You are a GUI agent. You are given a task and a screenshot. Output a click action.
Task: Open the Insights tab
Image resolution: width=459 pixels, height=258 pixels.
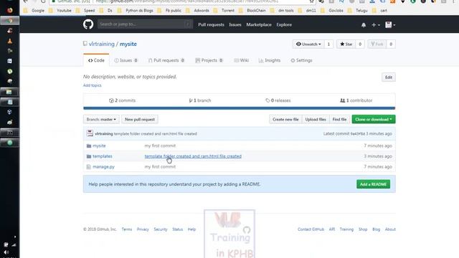click(270, 60)
